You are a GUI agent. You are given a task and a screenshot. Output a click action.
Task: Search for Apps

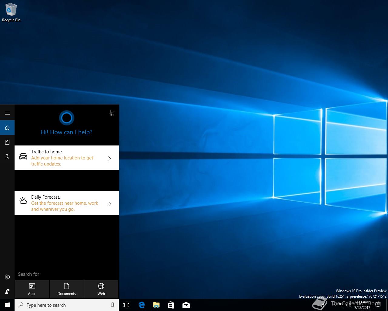pyautogui.click(x=32, y=289)
